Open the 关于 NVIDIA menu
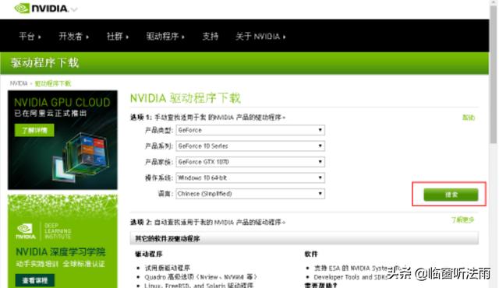The image size is (499, 288). [260, 37]
